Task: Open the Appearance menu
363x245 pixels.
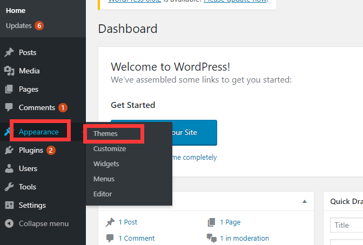Action: 39,132
